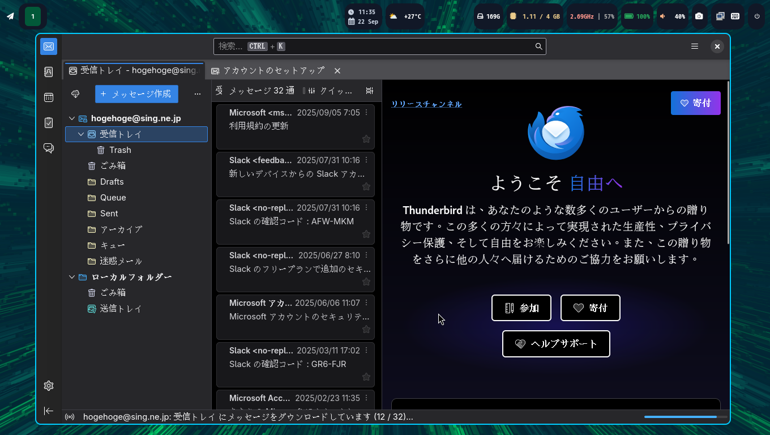Viewport: 770px width, 435px height.
Task: Click the paper plane launcher icon
Action: pos(10,16)
